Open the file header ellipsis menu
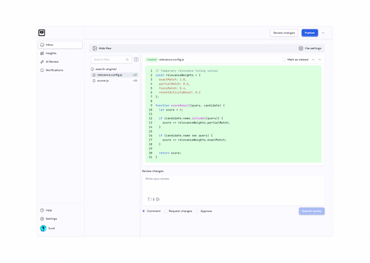This screenshot has height=263, width=370. coord(313,60)
